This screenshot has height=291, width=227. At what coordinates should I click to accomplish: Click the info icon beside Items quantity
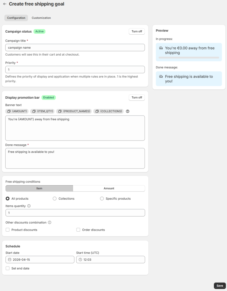29,206
